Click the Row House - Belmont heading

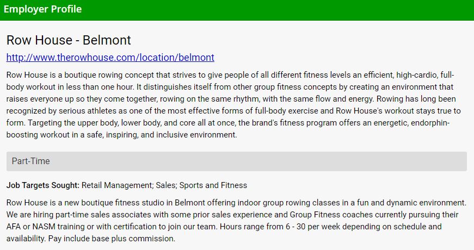click(69, 40)
